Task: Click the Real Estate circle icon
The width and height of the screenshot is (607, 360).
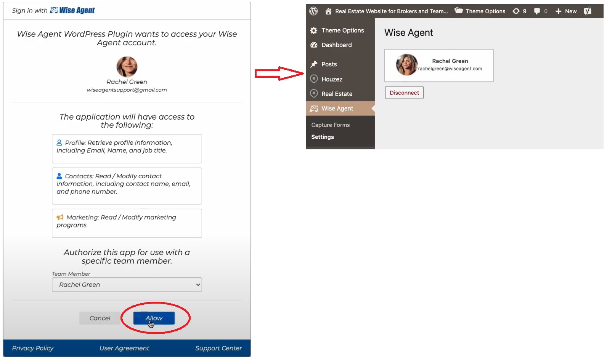Action: pyautogui.click(x=314, y=93)
